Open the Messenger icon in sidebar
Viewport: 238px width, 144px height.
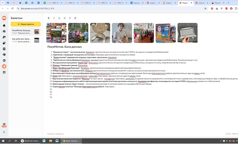(4, 61)
